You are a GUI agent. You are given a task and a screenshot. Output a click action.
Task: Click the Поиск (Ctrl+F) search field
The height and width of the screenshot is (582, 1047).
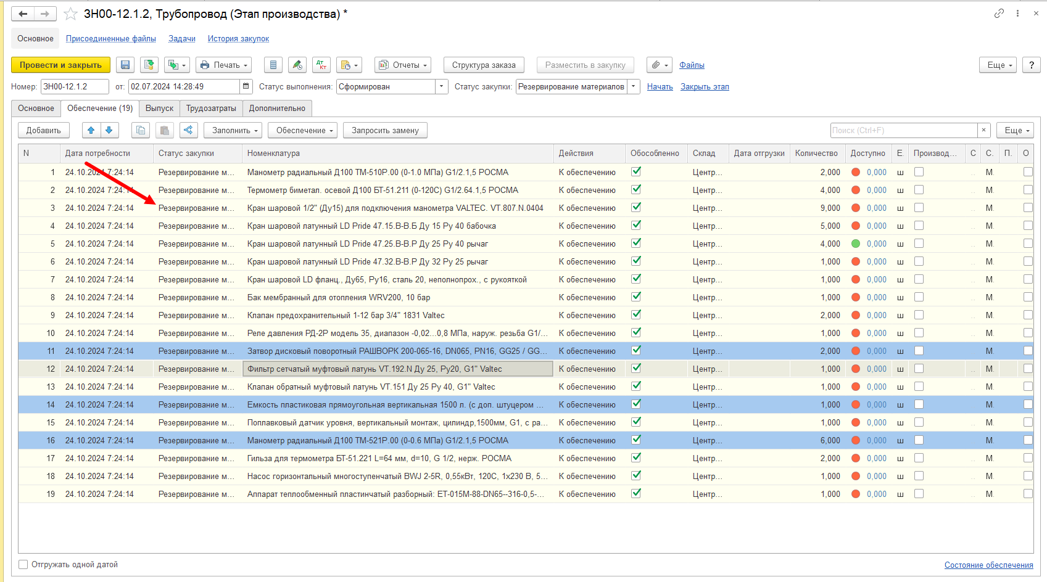click(904, 130)
